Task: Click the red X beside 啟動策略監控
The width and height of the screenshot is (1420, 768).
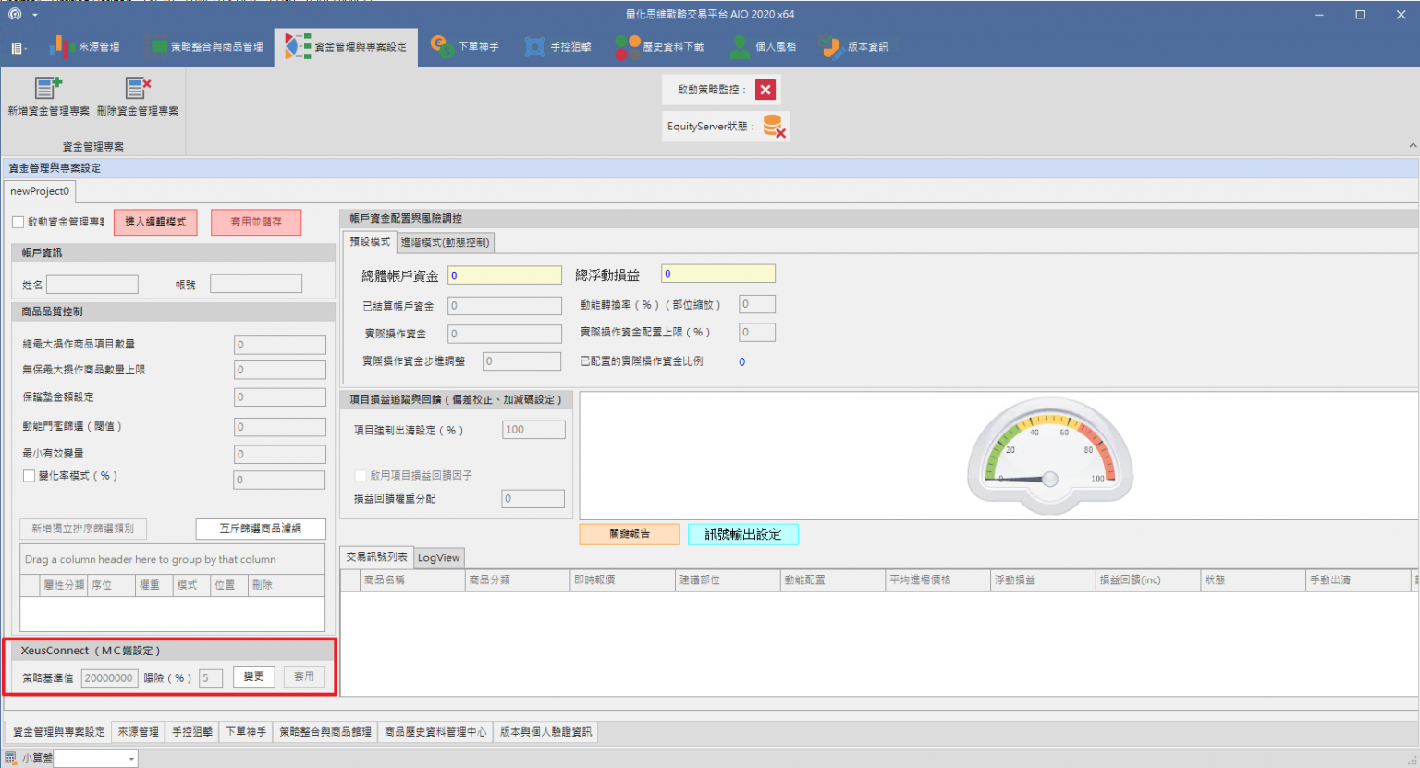Action: (765, 90)
